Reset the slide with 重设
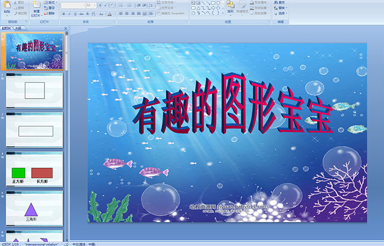The height and width of the screenshot is (246, 384). point(49,8)
